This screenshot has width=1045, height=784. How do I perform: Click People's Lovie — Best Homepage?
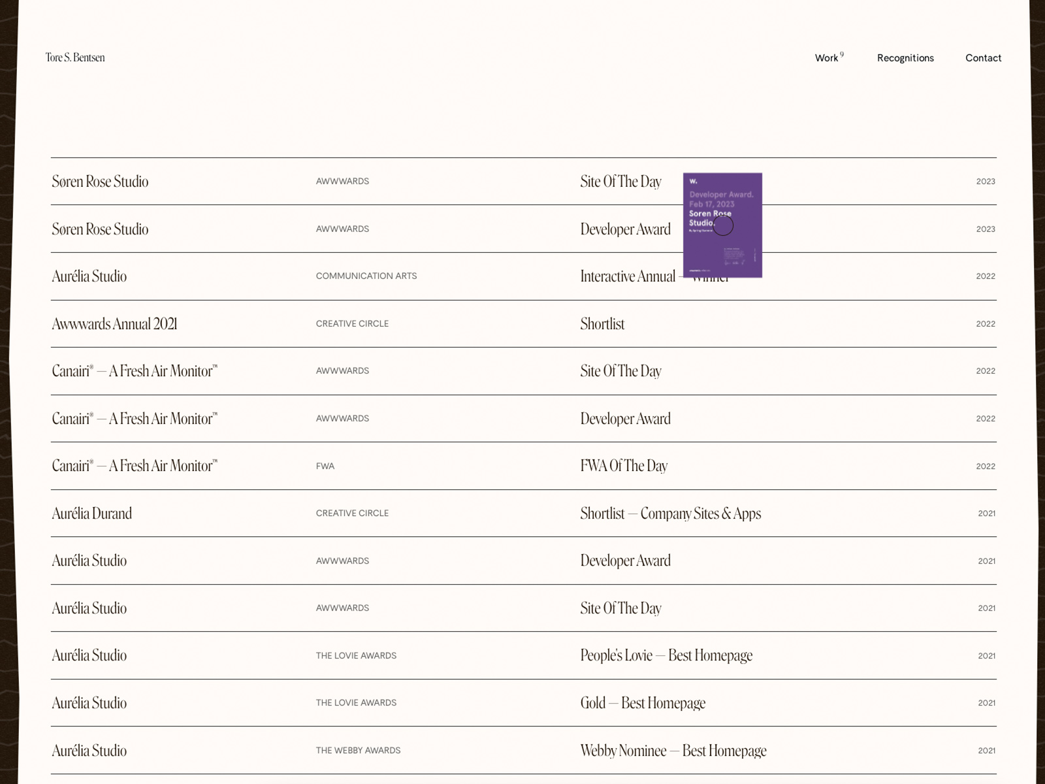pos(666,655)
